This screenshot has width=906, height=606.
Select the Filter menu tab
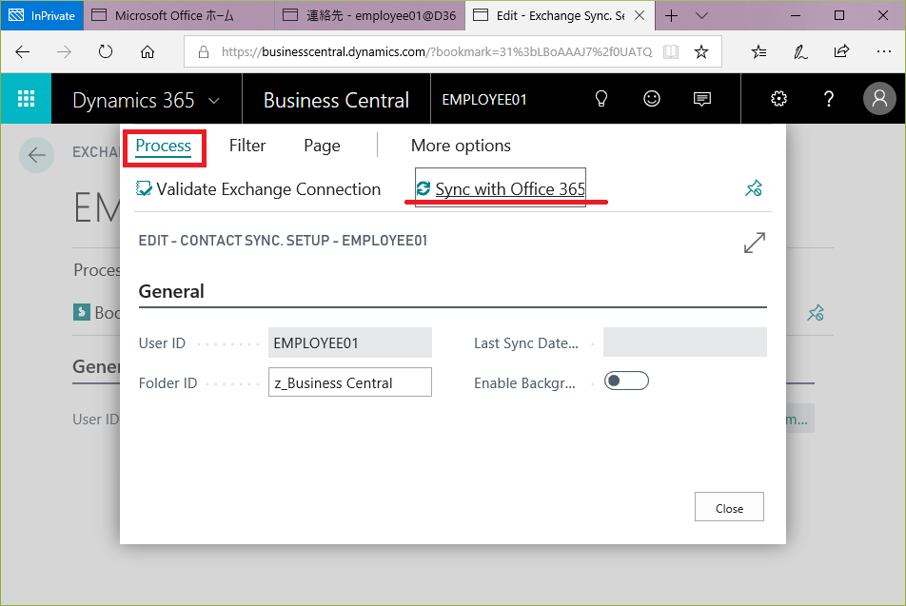(247, 146)
